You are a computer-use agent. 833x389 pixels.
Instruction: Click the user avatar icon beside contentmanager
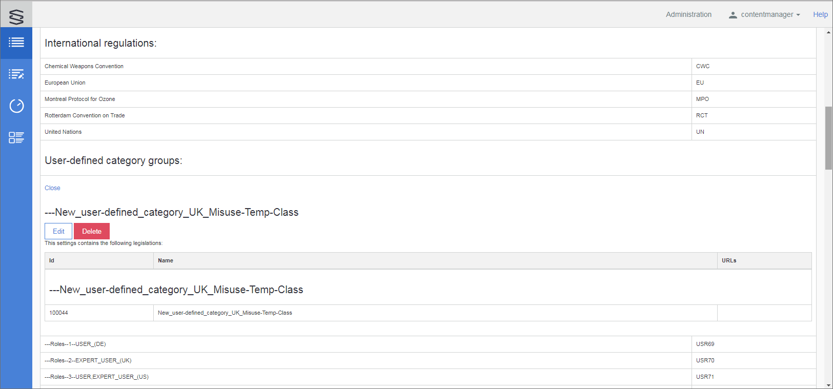(733, 15)
